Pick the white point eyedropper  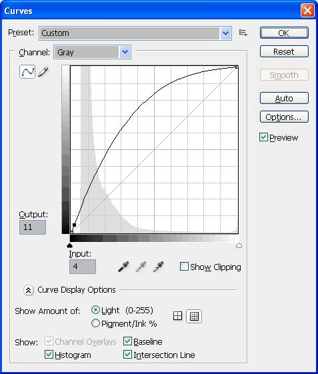[158, 267]
